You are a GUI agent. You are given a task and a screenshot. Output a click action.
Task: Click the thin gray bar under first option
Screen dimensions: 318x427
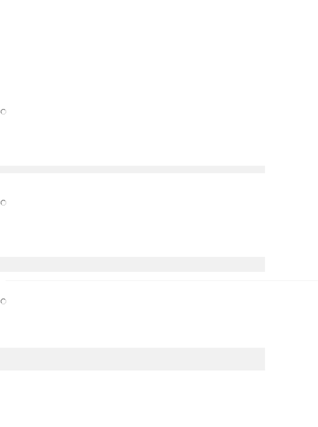132,169
